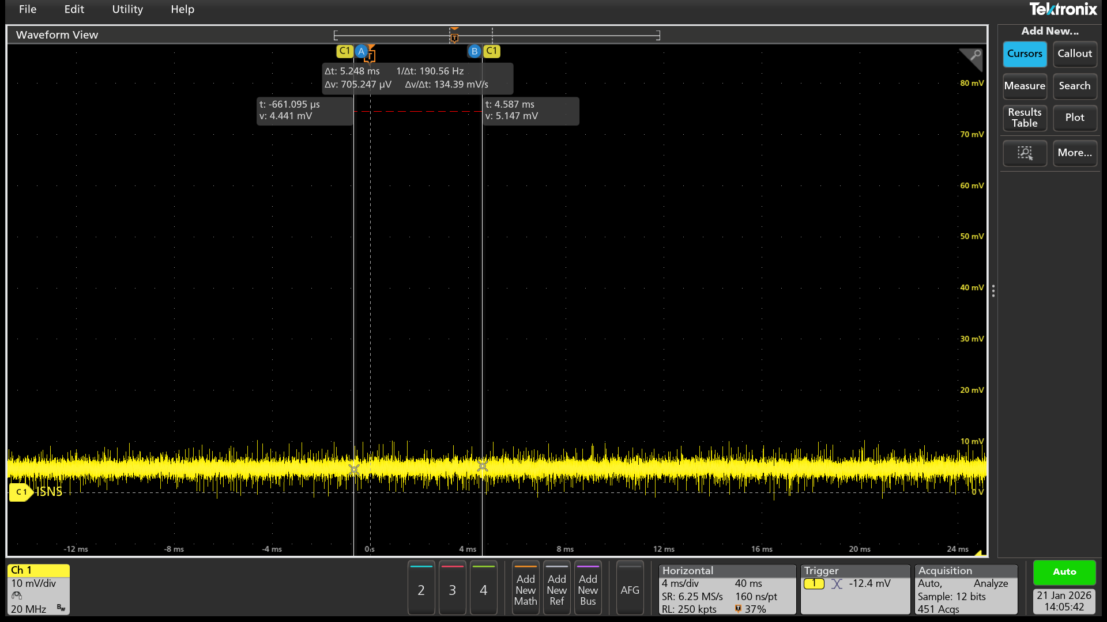Open the Ch 1 settings badge

pos(39,589)
